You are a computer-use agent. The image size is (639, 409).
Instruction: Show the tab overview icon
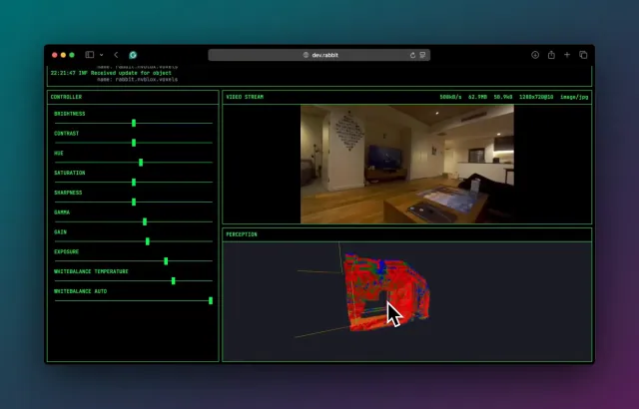pos(583,55)
